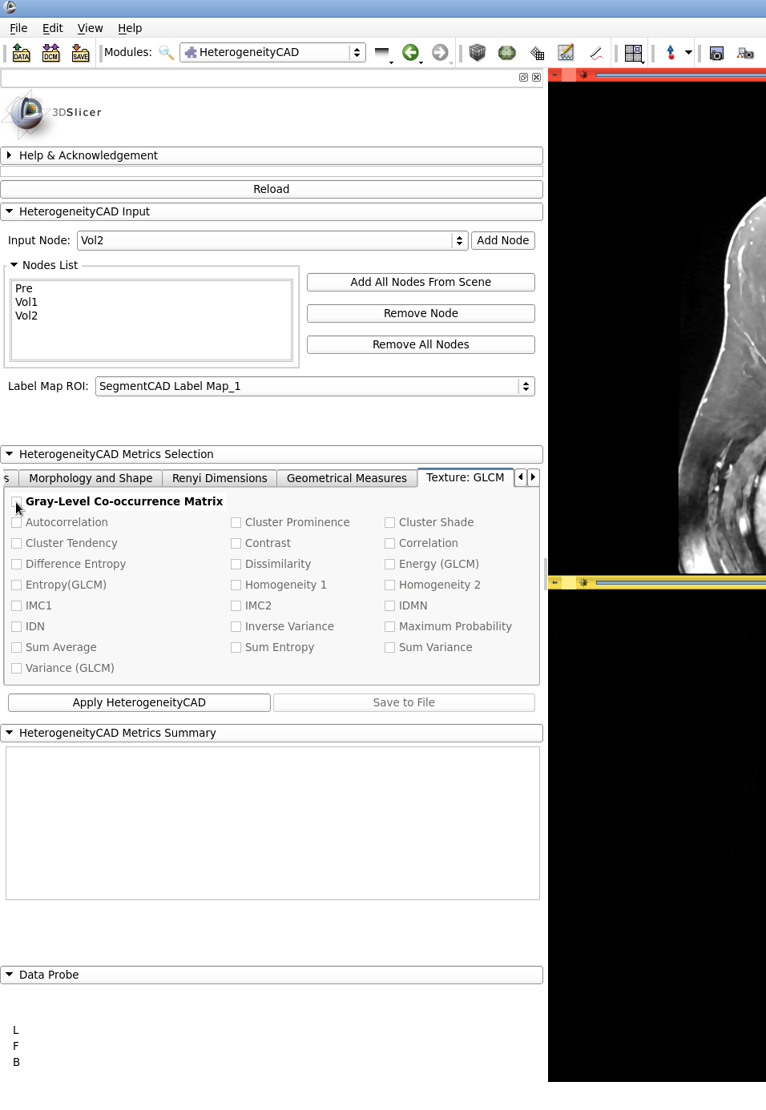Open the View menu
The height and width of the screenshot is (1110, 766).
[x=90, y=28]
